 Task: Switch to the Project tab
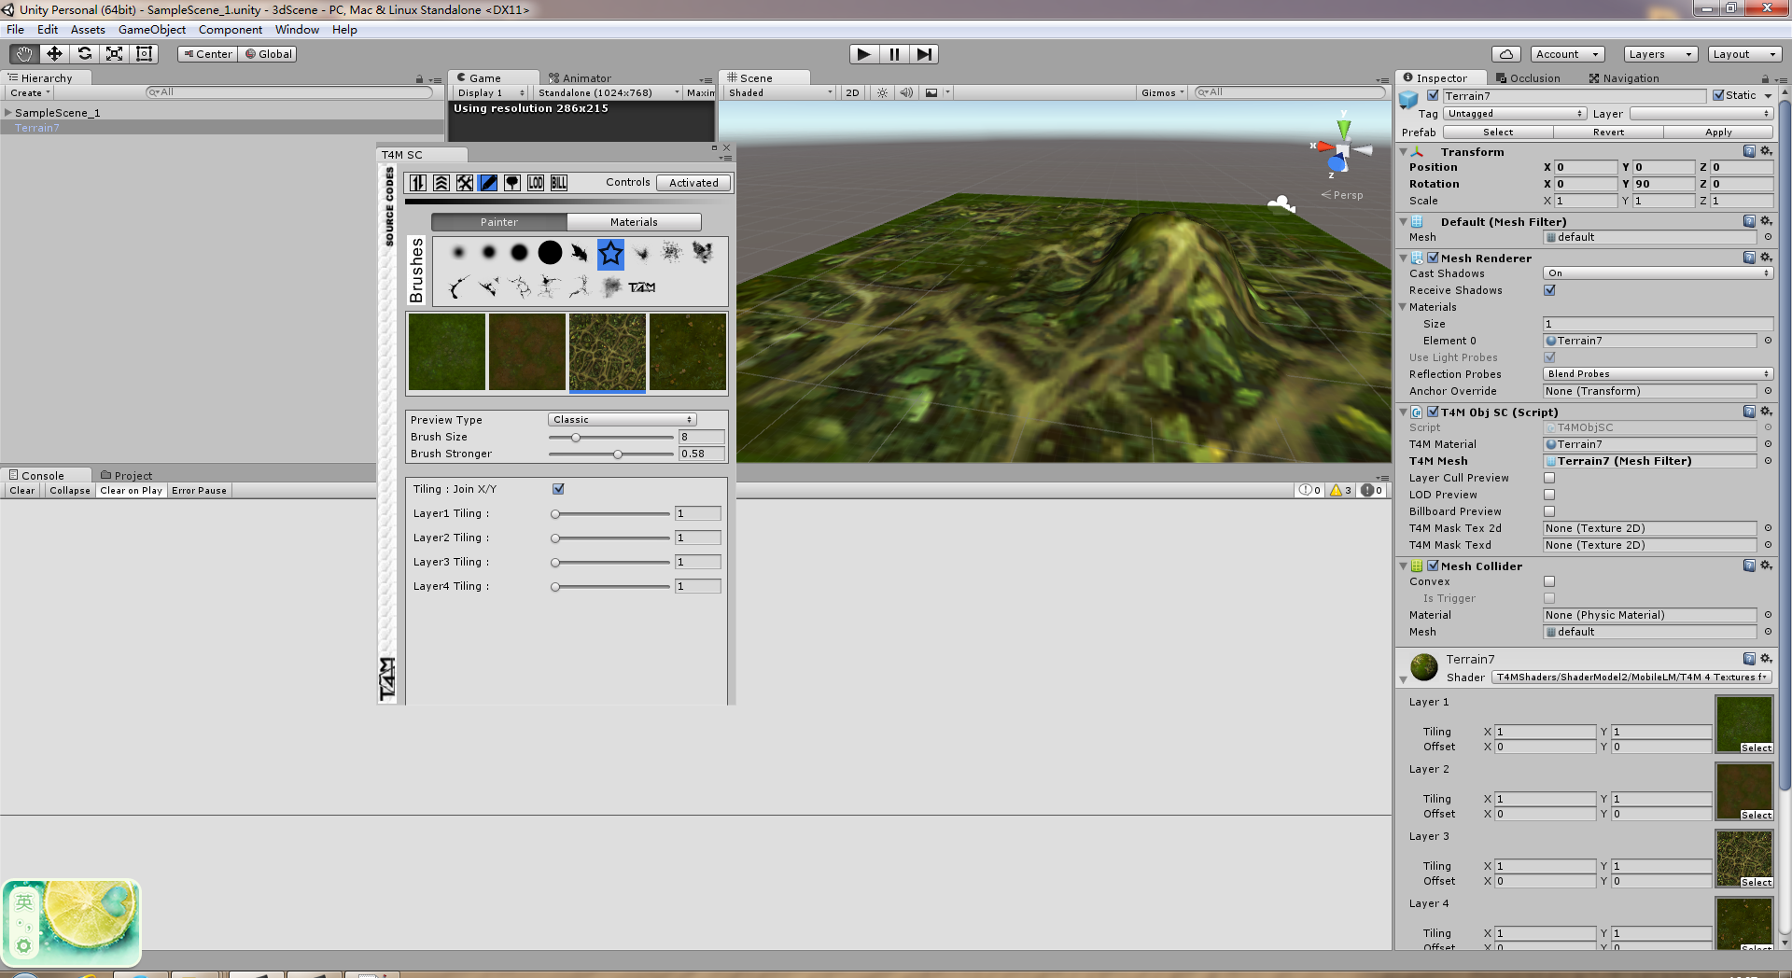tap(126, 475)
